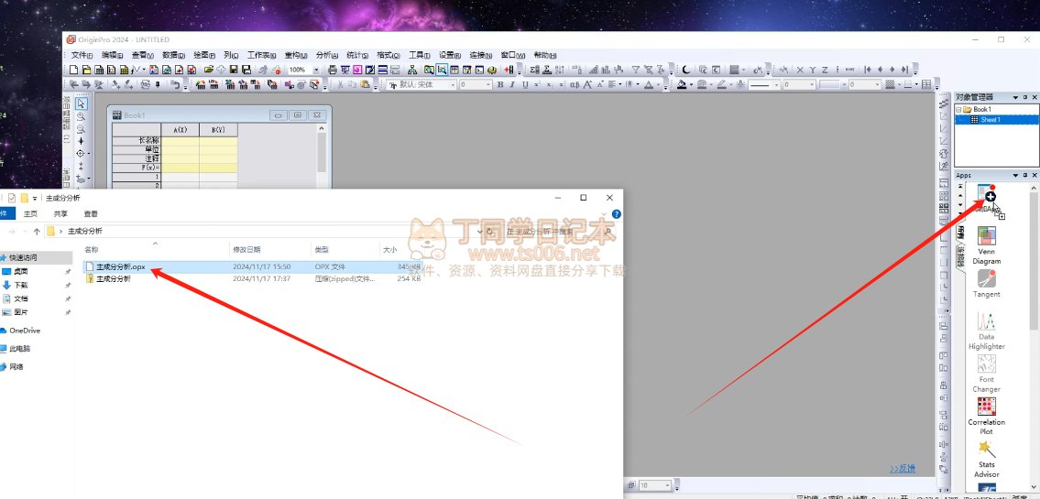Launch the Data Highlighter app
This screenshot has width=1040, height=499.
pyautogui.click(x=986, y=331)
